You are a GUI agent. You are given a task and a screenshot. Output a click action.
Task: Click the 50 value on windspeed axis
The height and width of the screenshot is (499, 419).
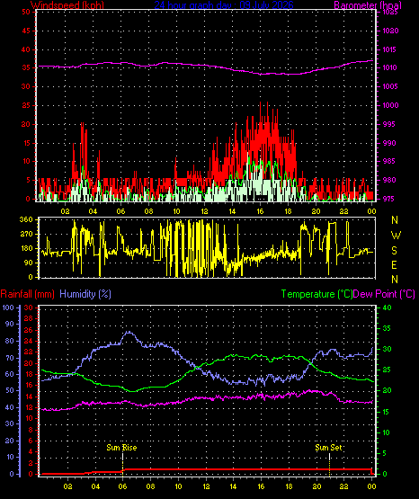pyautogui.click(x=26, y=12)
